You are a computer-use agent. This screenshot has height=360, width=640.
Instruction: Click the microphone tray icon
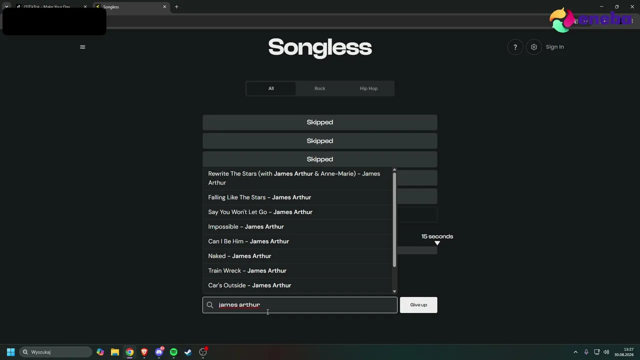coord(586,352)
